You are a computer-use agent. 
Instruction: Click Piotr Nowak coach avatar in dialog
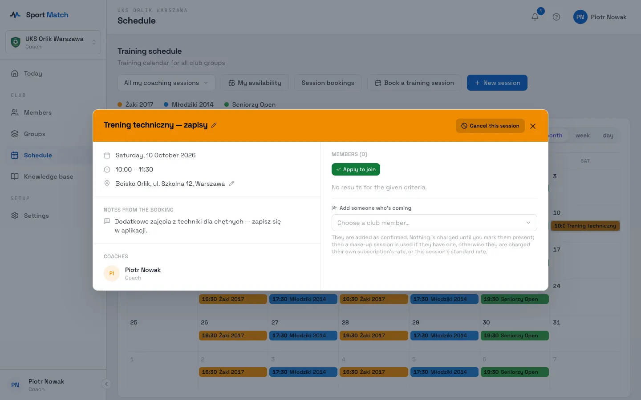tap(112, 273)
